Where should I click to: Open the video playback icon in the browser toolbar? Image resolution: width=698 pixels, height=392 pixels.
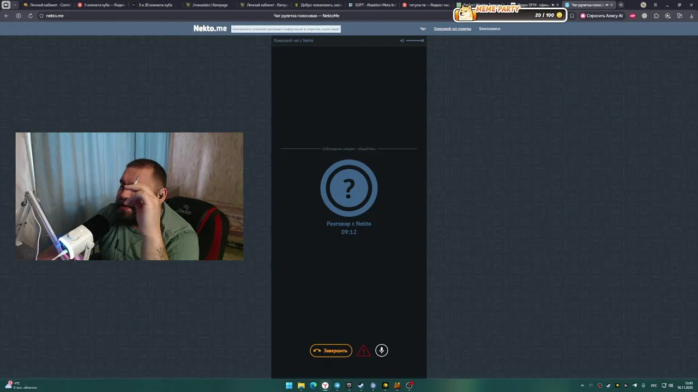point(667,16)
